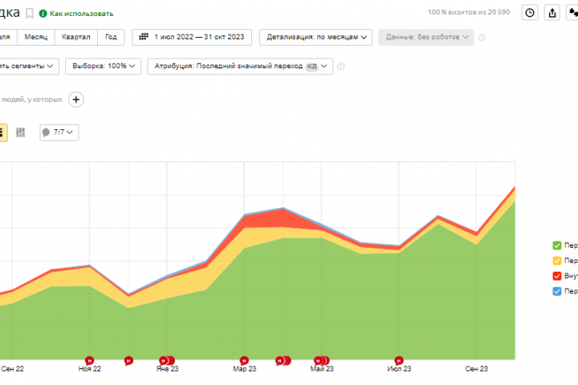Toggle the blue legend checkbox
Image resolution: width=578 pixels, height=385 pixels.
pyautogui.click(x=557, y=291)
